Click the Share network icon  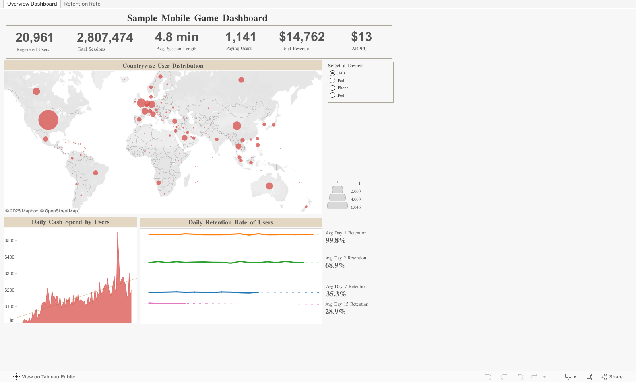604,377
